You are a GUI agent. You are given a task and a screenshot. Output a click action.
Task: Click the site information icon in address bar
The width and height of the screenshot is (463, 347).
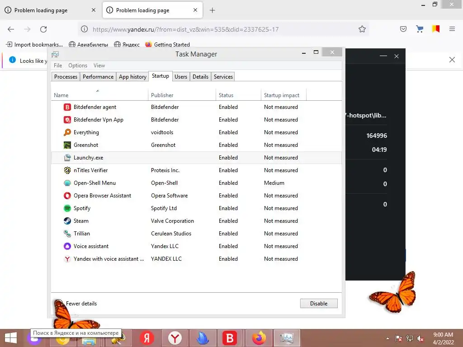click(x=85, y=29)
